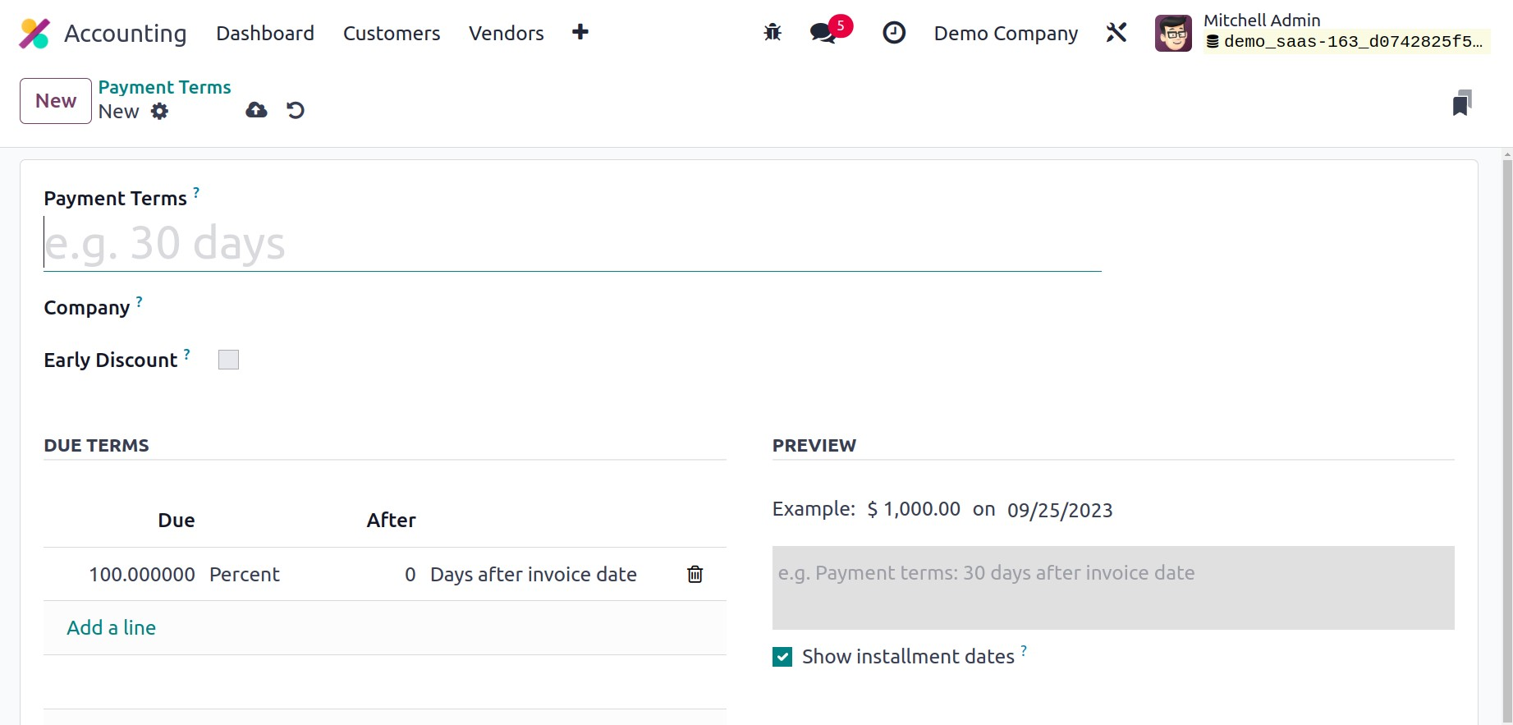Open the Demo Company switcher
Image resolution: width=1513 pixels, height=725 pixels.
[x=1006, y=34]
